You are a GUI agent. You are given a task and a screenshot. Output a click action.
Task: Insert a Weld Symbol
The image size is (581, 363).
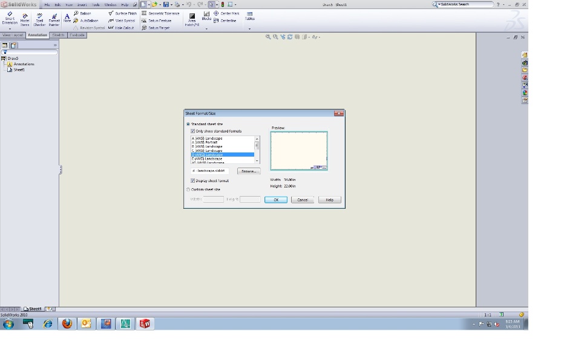(122, 21)
